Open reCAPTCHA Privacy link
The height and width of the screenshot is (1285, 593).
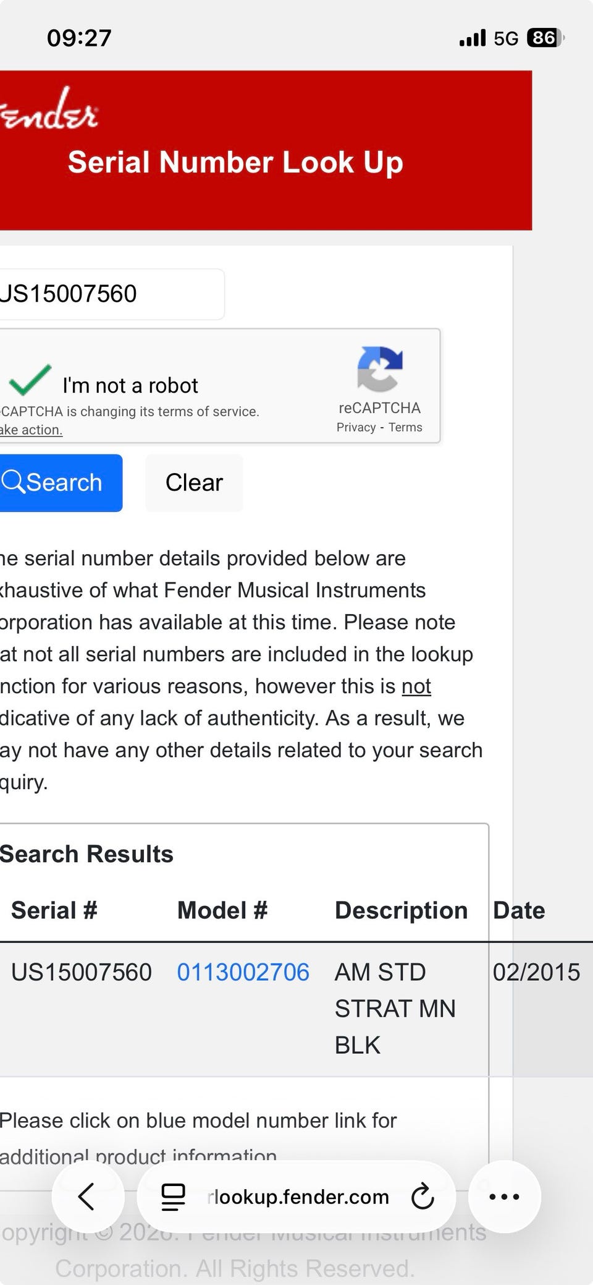coord(356,427)
